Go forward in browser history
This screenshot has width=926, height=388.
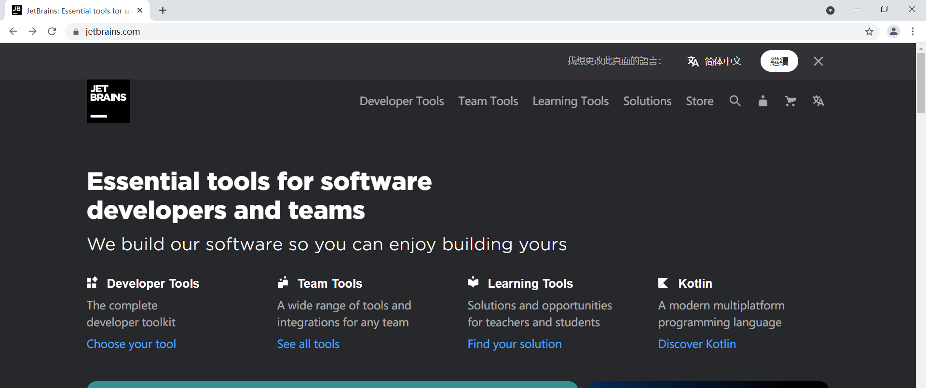click(32, 31)
